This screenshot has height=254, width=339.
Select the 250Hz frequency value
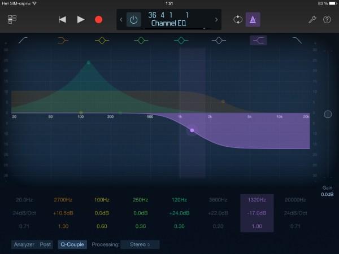coord(141,200)
